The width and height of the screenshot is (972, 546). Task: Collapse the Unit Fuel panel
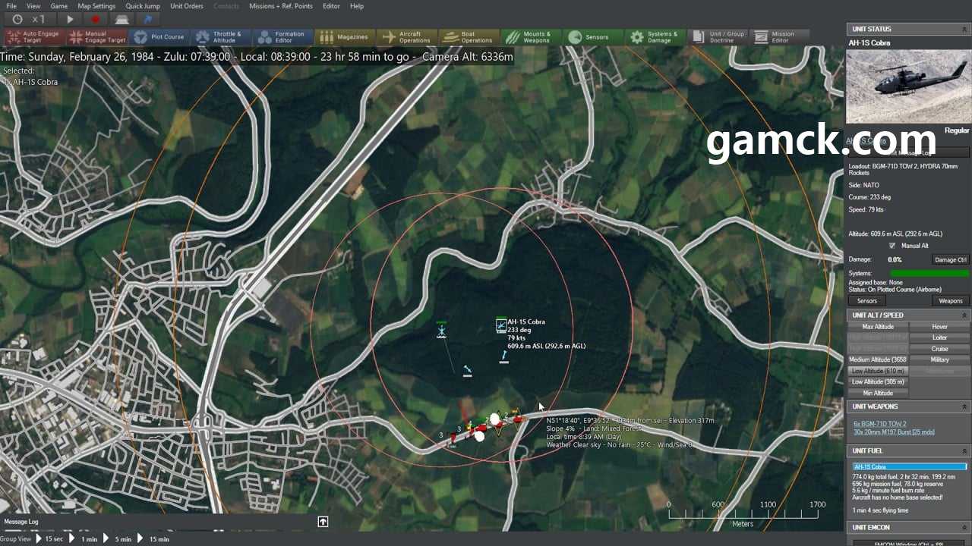[965, 450]
